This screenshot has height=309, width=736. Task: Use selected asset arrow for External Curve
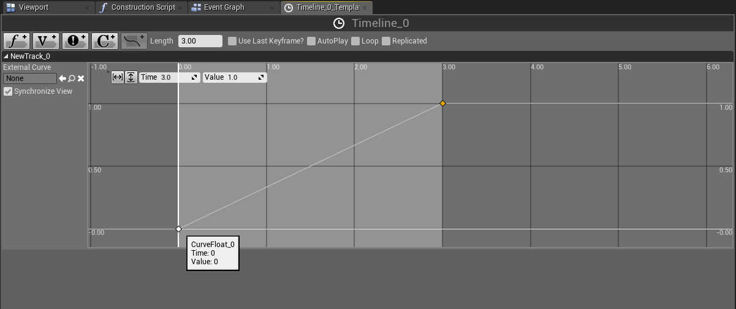tap(63, 78)
